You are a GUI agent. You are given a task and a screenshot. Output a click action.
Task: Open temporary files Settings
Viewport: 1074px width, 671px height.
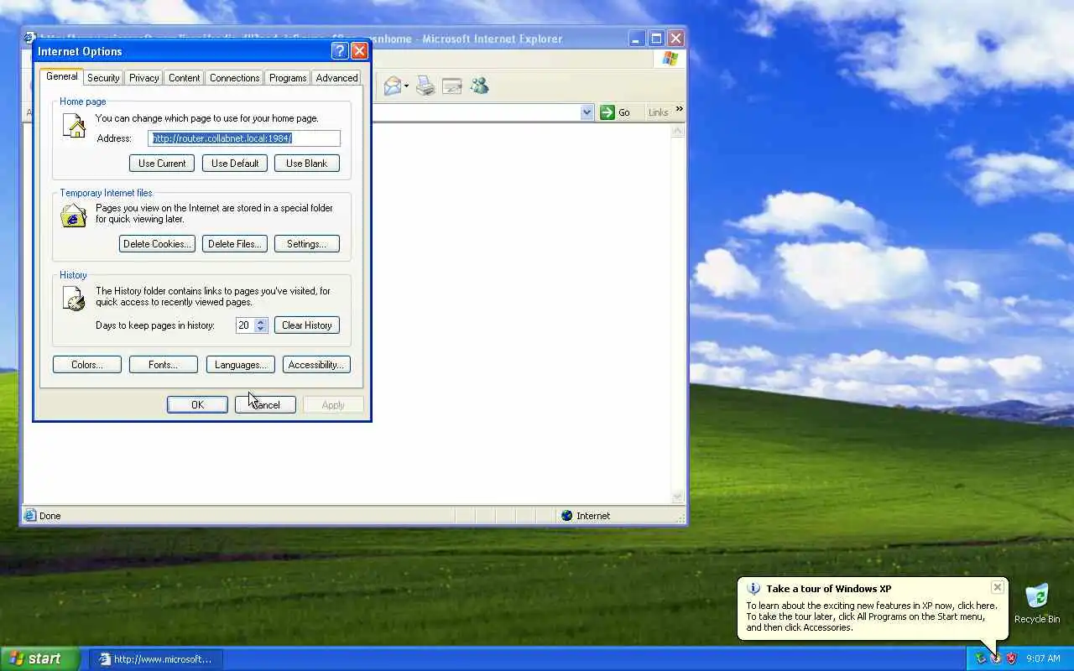pyautogui.click(x=306, y=244)
